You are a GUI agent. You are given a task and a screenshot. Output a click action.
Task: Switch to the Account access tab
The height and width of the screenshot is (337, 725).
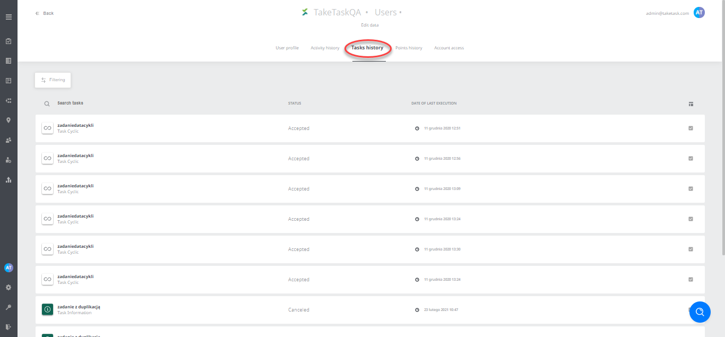[449, 48]
